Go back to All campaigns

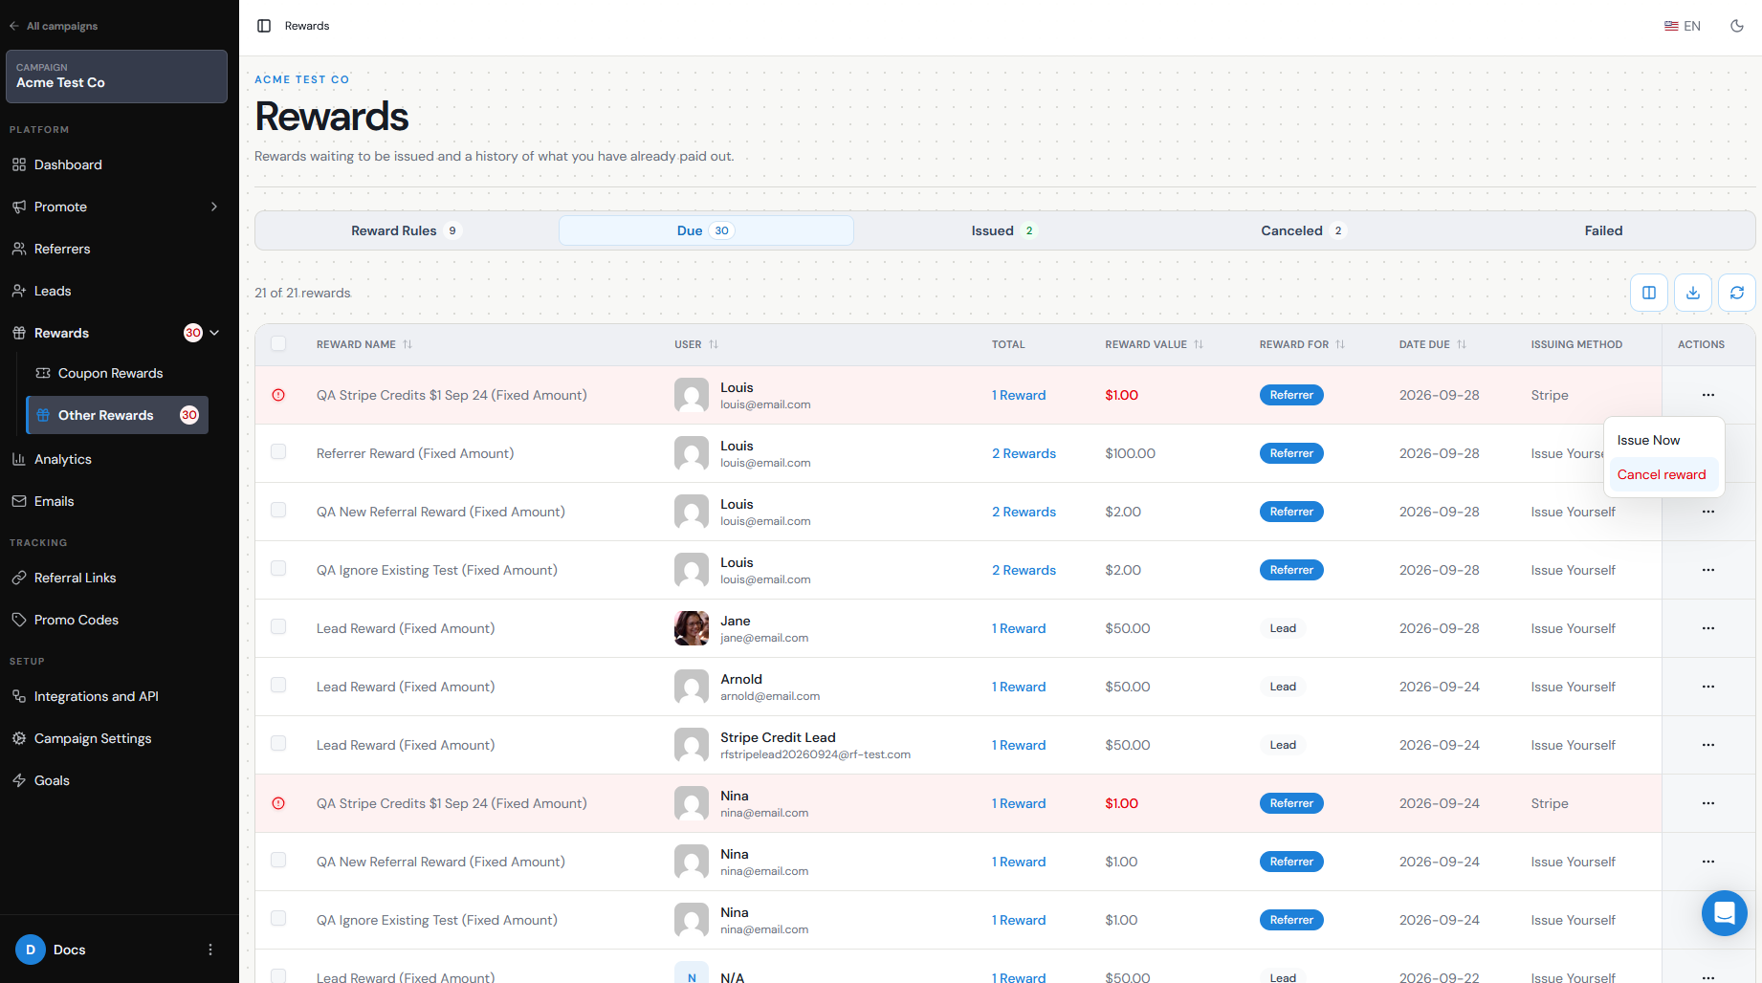54,26
